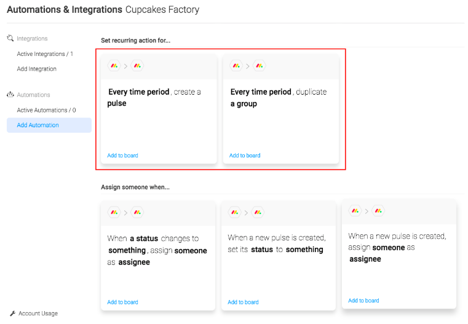Click second monday logo on set status card

(258, 213)
